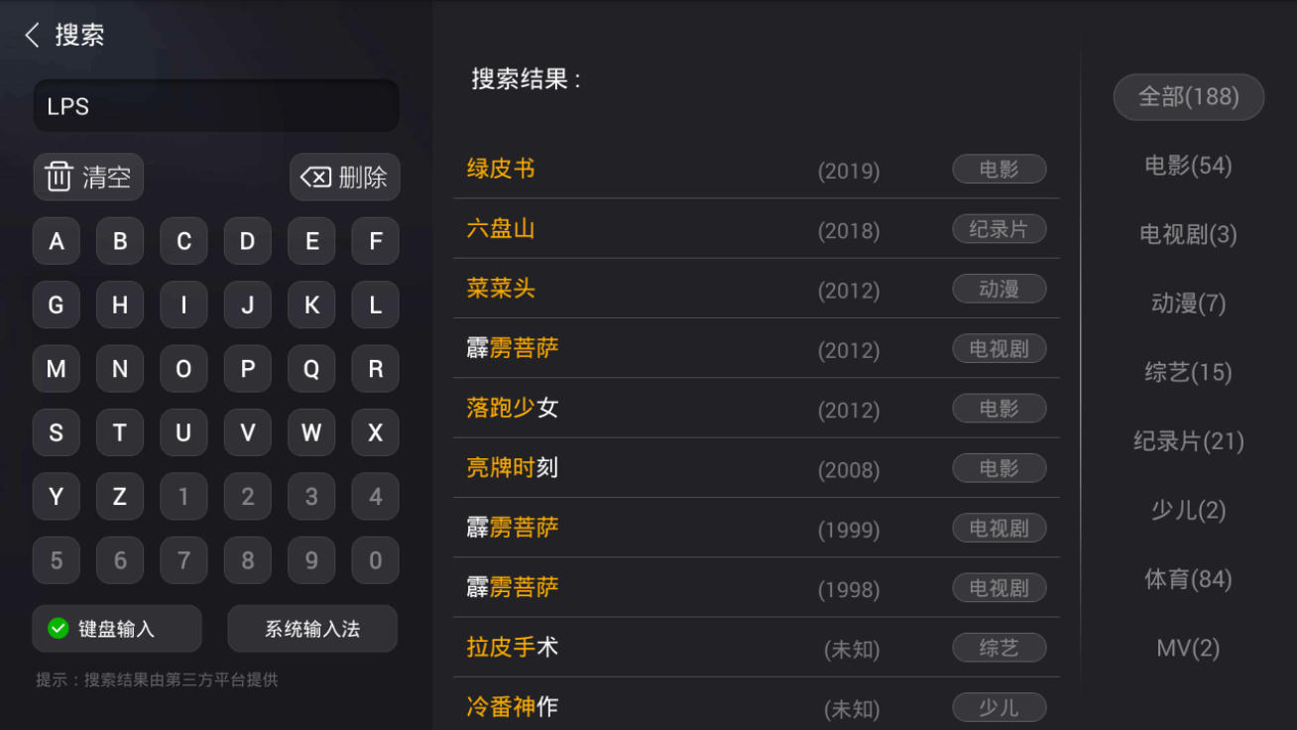Select the 纪录片(21) category filter

pos(1188,441)
